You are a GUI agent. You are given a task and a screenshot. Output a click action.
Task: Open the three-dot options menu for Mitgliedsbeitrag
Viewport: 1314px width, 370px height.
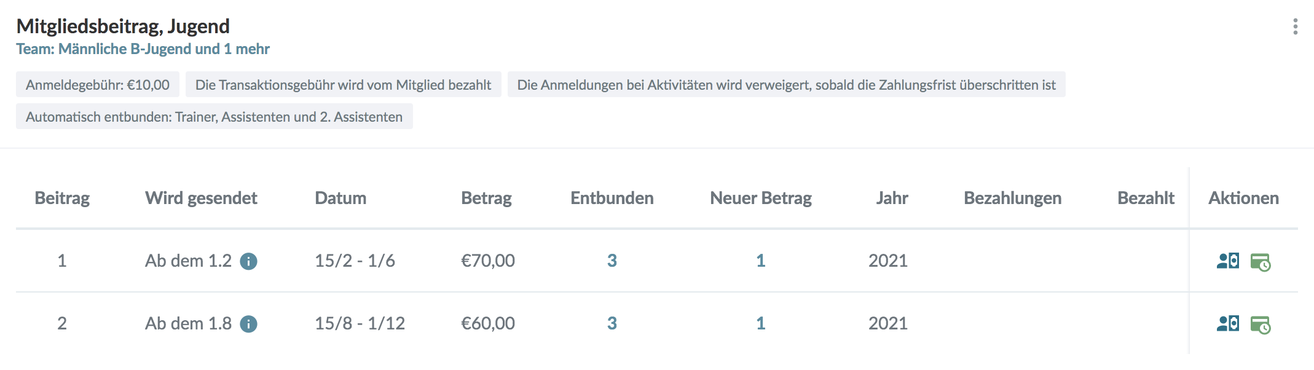[1295, 26]
